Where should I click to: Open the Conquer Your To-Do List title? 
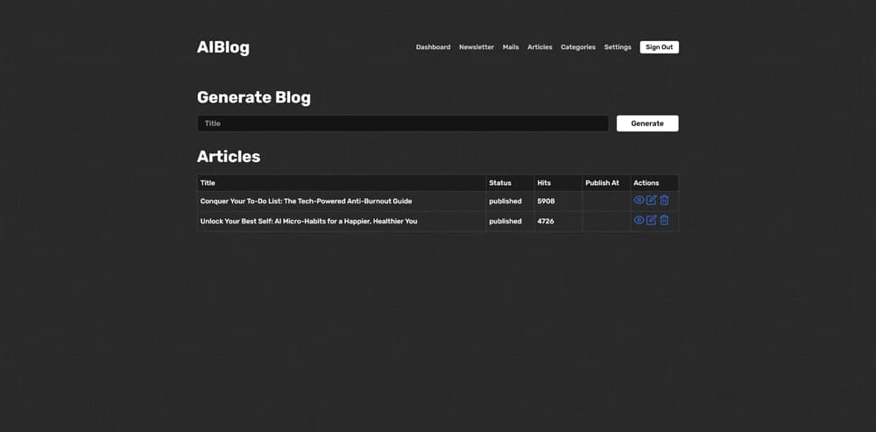point(306,202)
